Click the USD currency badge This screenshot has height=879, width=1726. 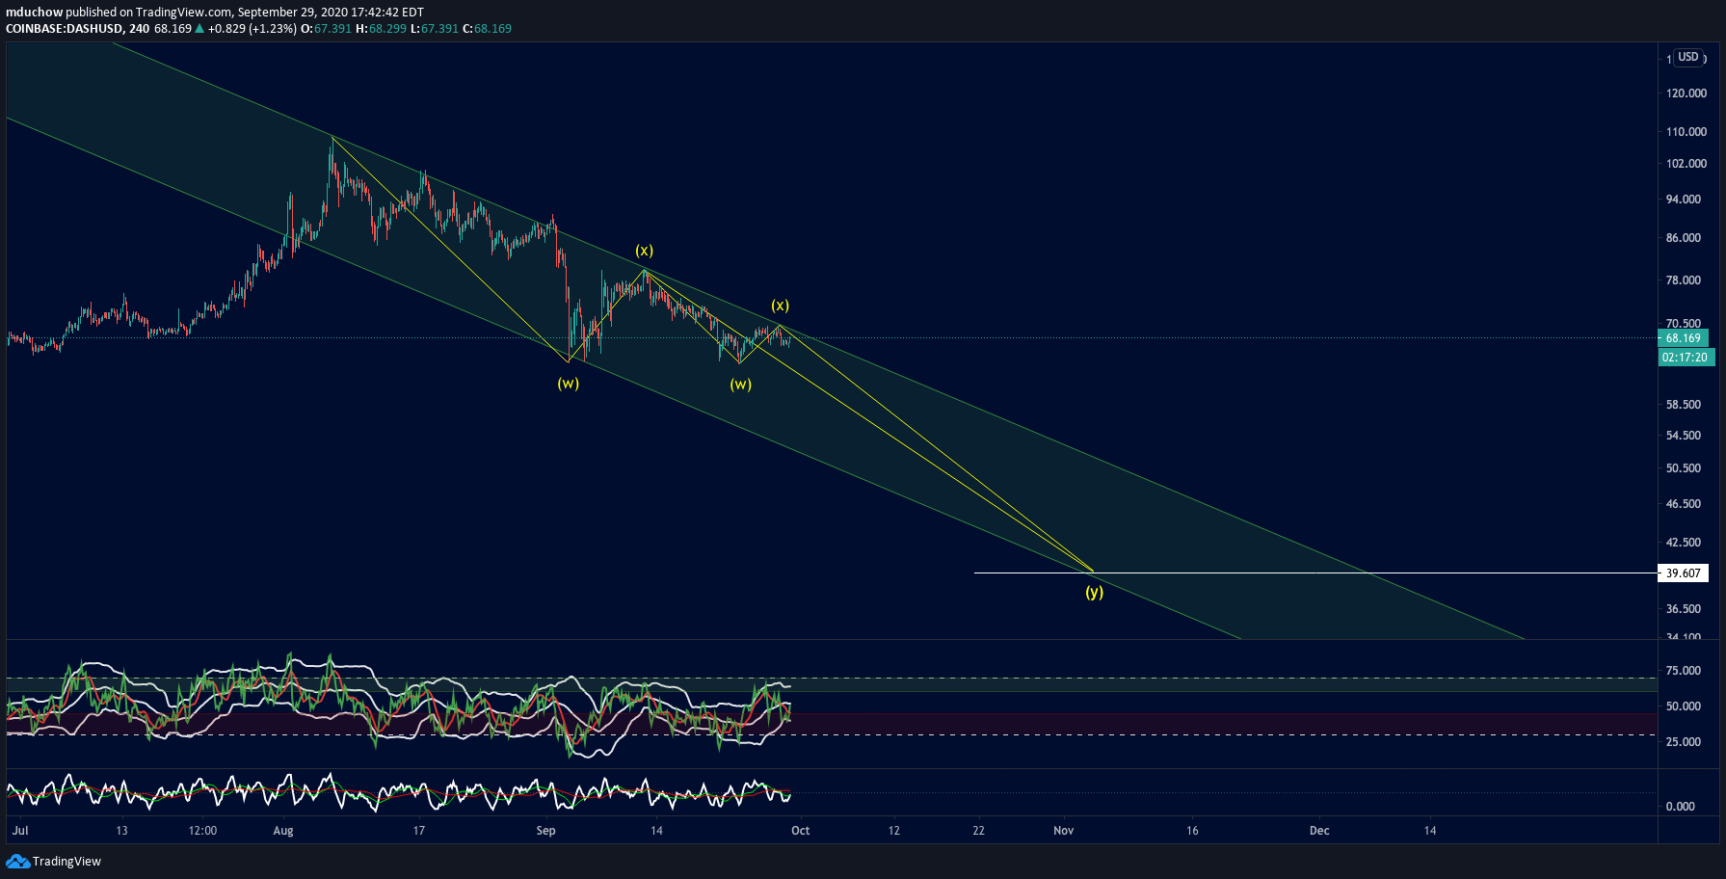(x=1688, y=57)
